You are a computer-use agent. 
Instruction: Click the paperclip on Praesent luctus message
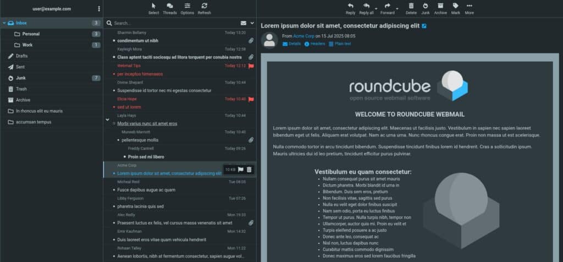click(251, 223)
